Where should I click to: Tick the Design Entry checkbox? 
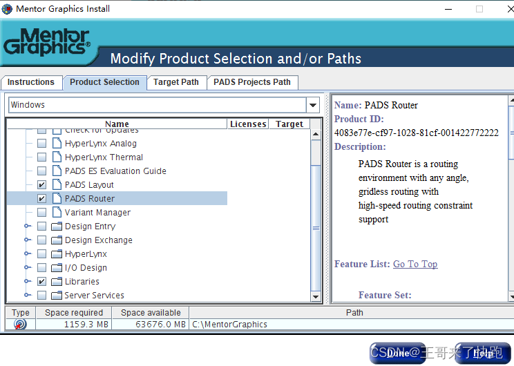tap(41, 226)
